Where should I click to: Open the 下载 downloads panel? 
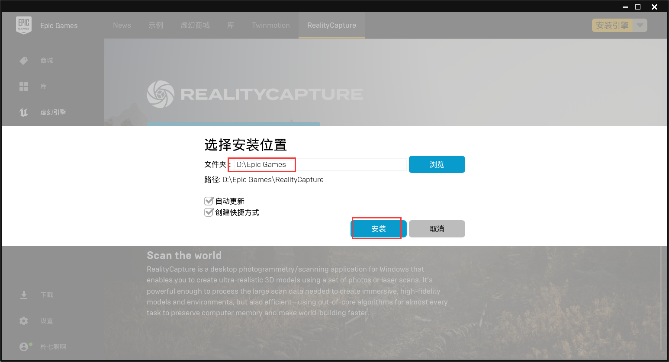46,295
